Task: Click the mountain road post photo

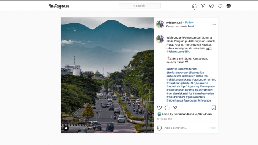Action: pyautogui.click(x=107, y=75)
